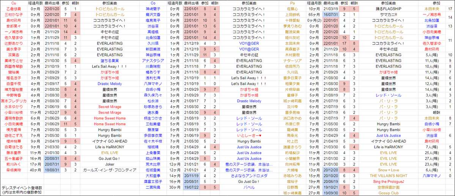Select the song cell サマカニ!!
This screenshot has height=196, width=455.
click(x=388, y=14)
